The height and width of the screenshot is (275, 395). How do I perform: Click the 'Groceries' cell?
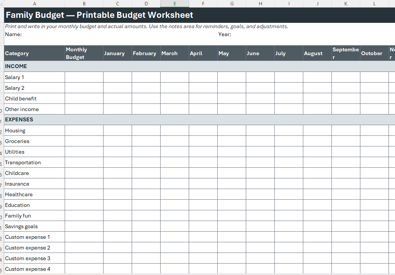35,141
